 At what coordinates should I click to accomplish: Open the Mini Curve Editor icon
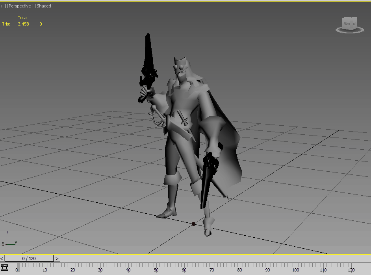[x=4, y=267]
